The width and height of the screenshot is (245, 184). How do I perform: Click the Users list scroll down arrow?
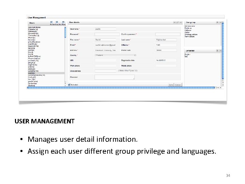click(65, 86)
